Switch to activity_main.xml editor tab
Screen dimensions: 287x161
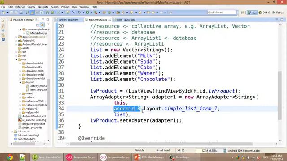pyautogui.click(x=69, y=20)
